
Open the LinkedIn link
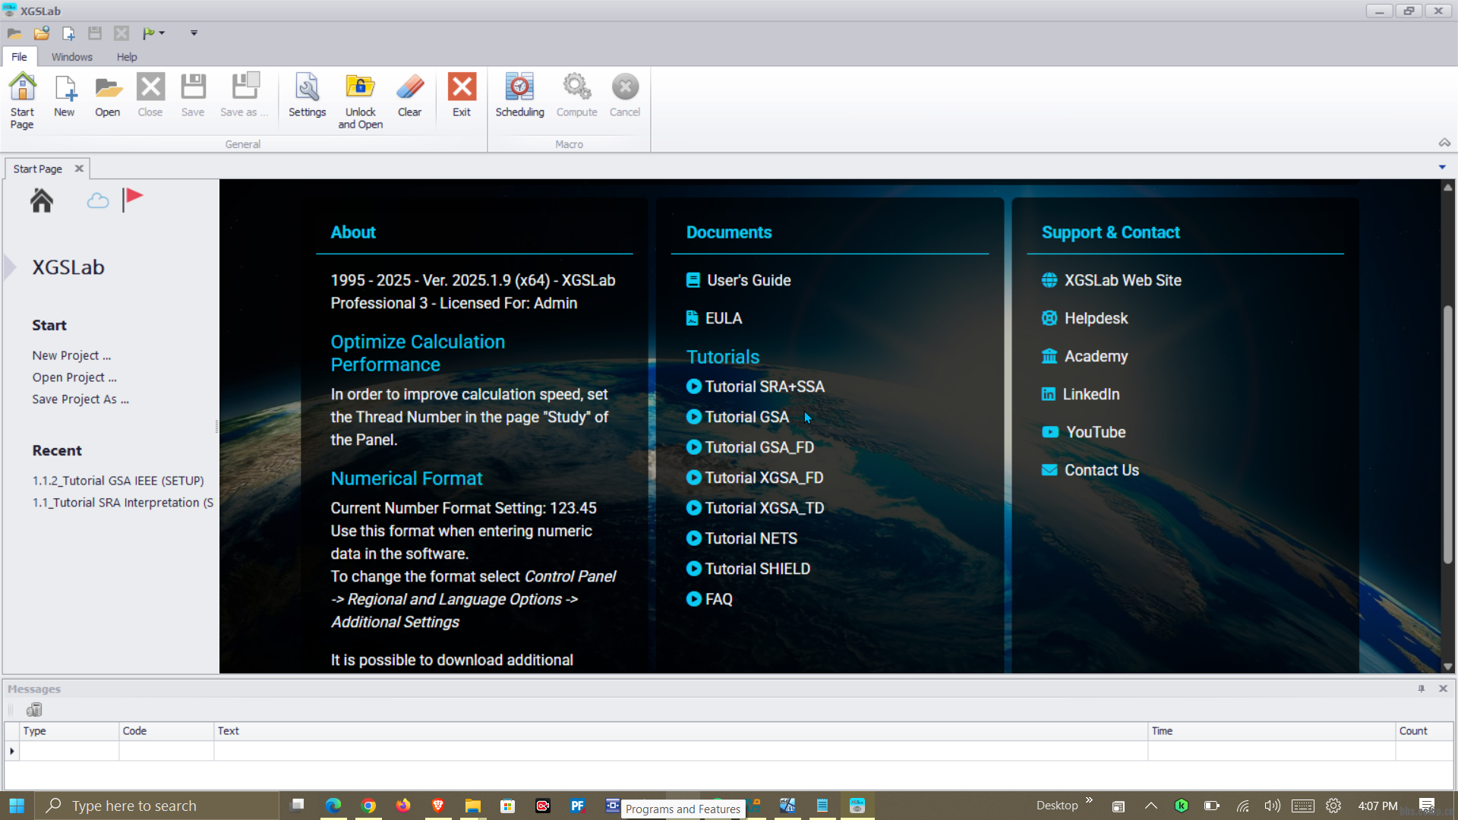pyautogui.click(x=1081, y=394)
